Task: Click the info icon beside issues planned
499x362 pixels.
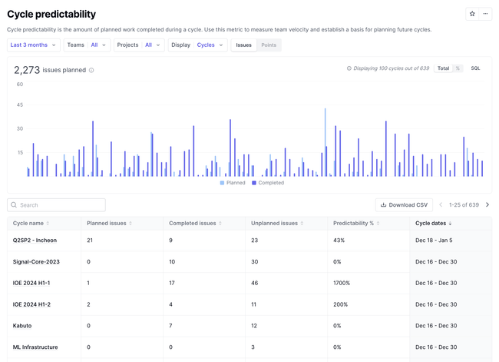Action: (91, 70)
